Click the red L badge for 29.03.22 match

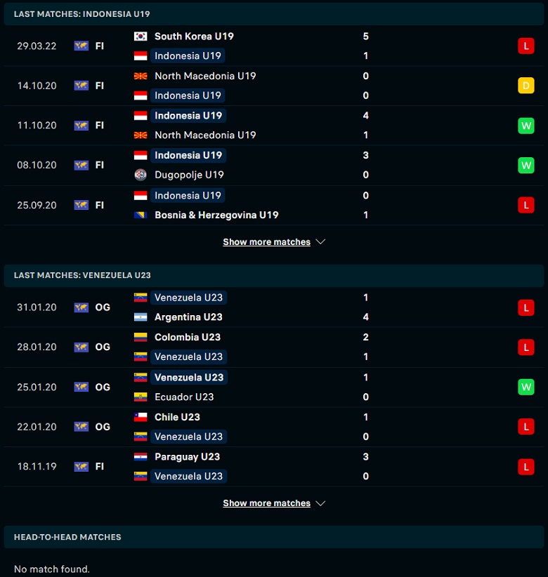pyautogui.click(x=526, y=46)
